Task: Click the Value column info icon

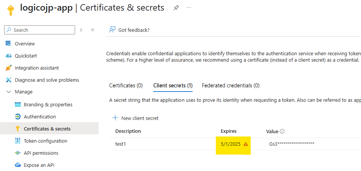Action: [282, 131]
